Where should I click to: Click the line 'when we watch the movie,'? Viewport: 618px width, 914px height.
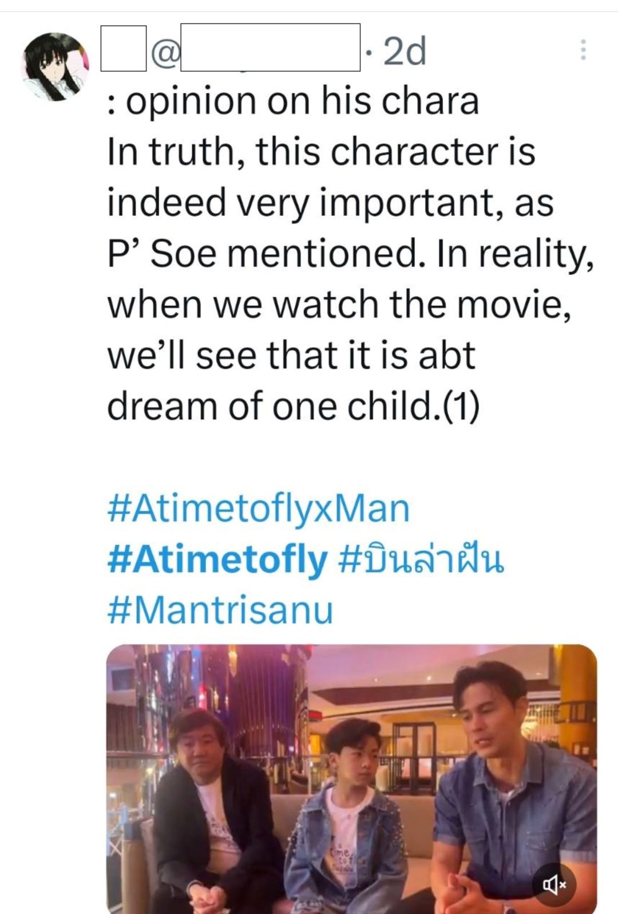coord(339,305)
